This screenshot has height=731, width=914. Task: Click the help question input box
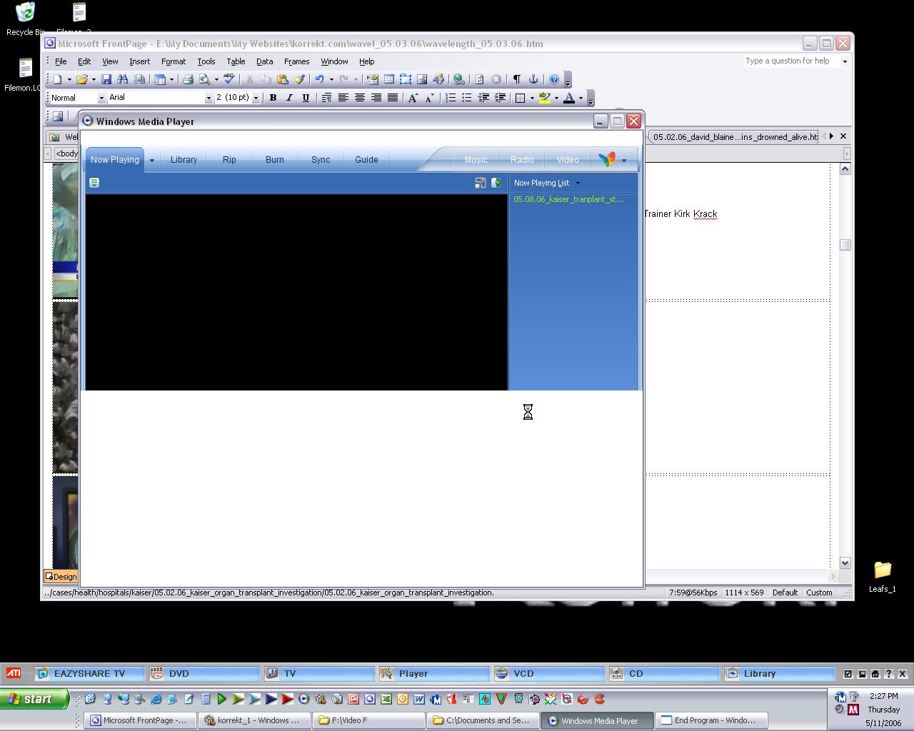(x=791, y=61)
